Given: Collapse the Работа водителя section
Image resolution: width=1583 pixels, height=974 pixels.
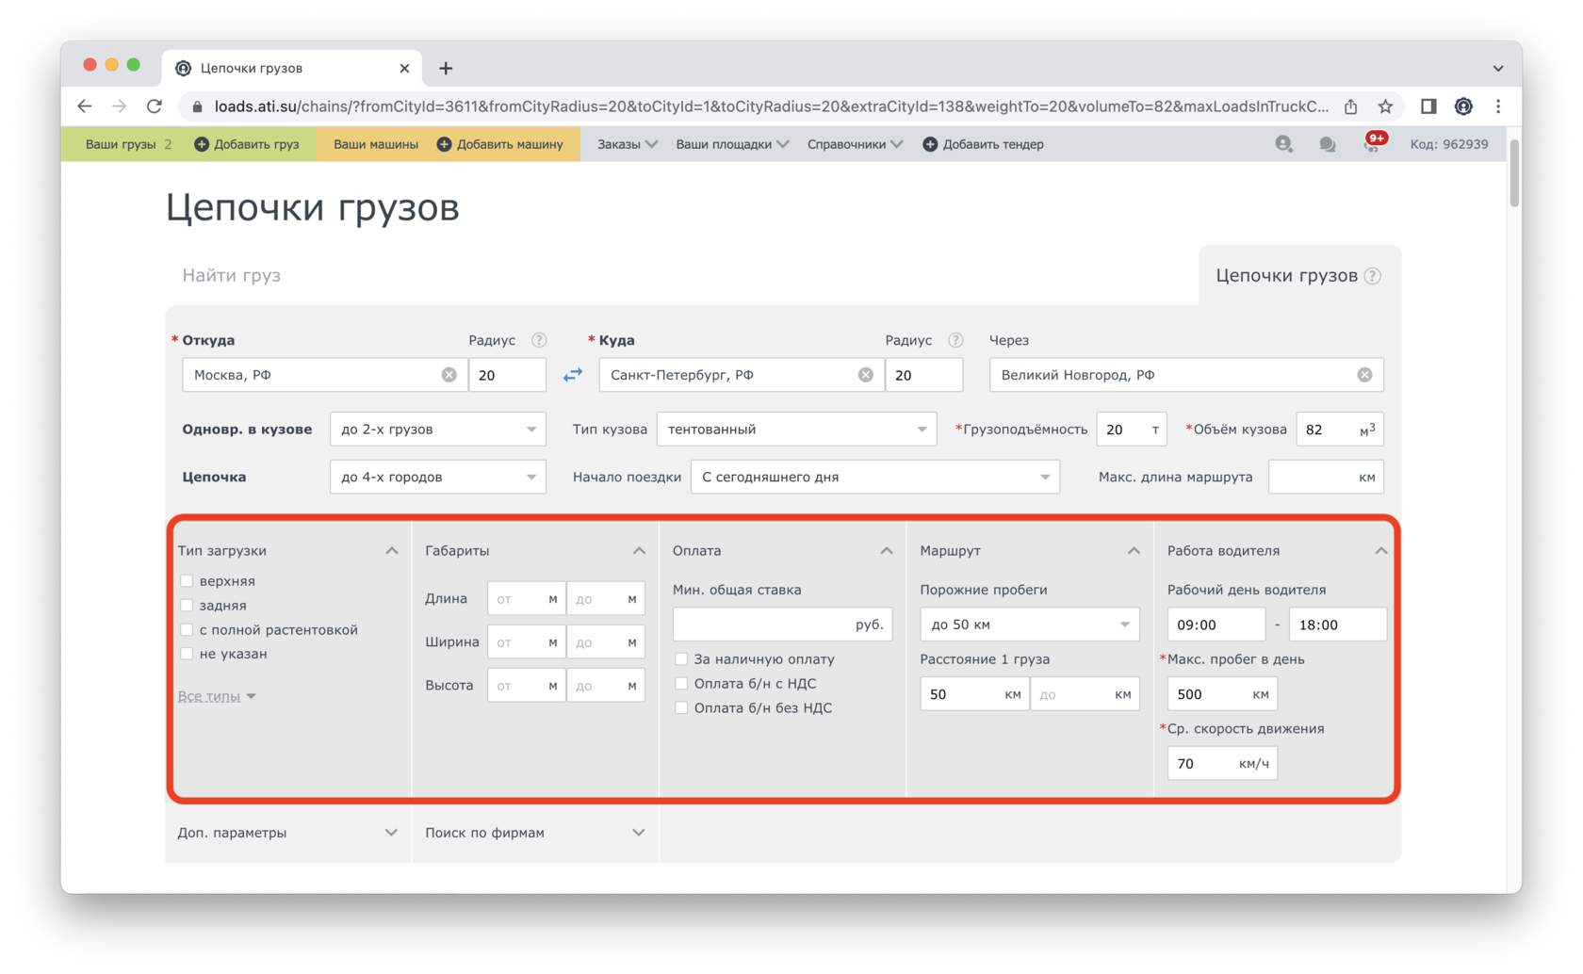Looking at the screenshot, I should point(1380,551).
